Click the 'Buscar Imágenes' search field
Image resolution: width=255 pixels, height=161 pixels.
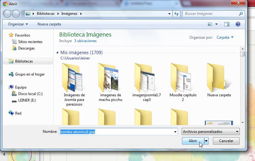210,14
